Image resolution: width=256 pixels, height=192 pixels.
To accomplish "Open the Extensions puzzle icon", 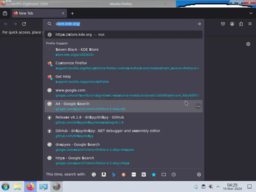I will [241, 24].
